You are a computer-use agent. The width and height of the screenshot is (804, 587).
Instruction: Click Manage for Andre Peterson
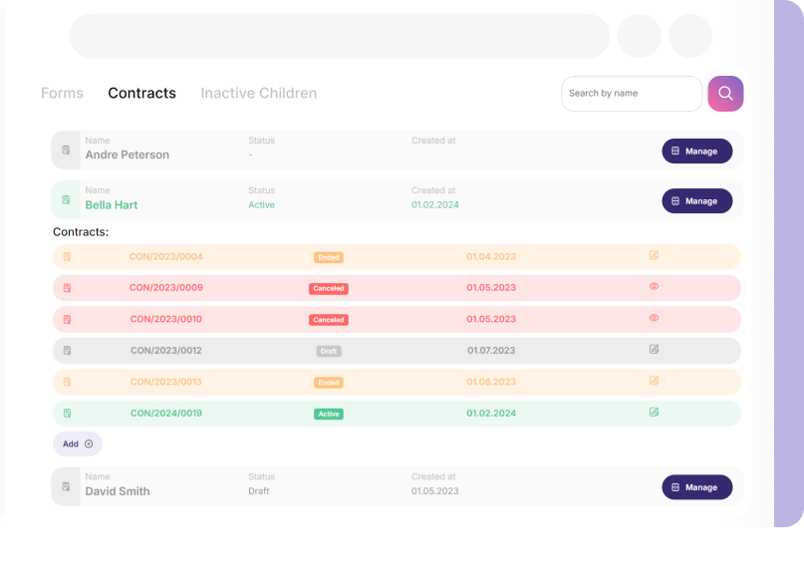click(696, 150)
